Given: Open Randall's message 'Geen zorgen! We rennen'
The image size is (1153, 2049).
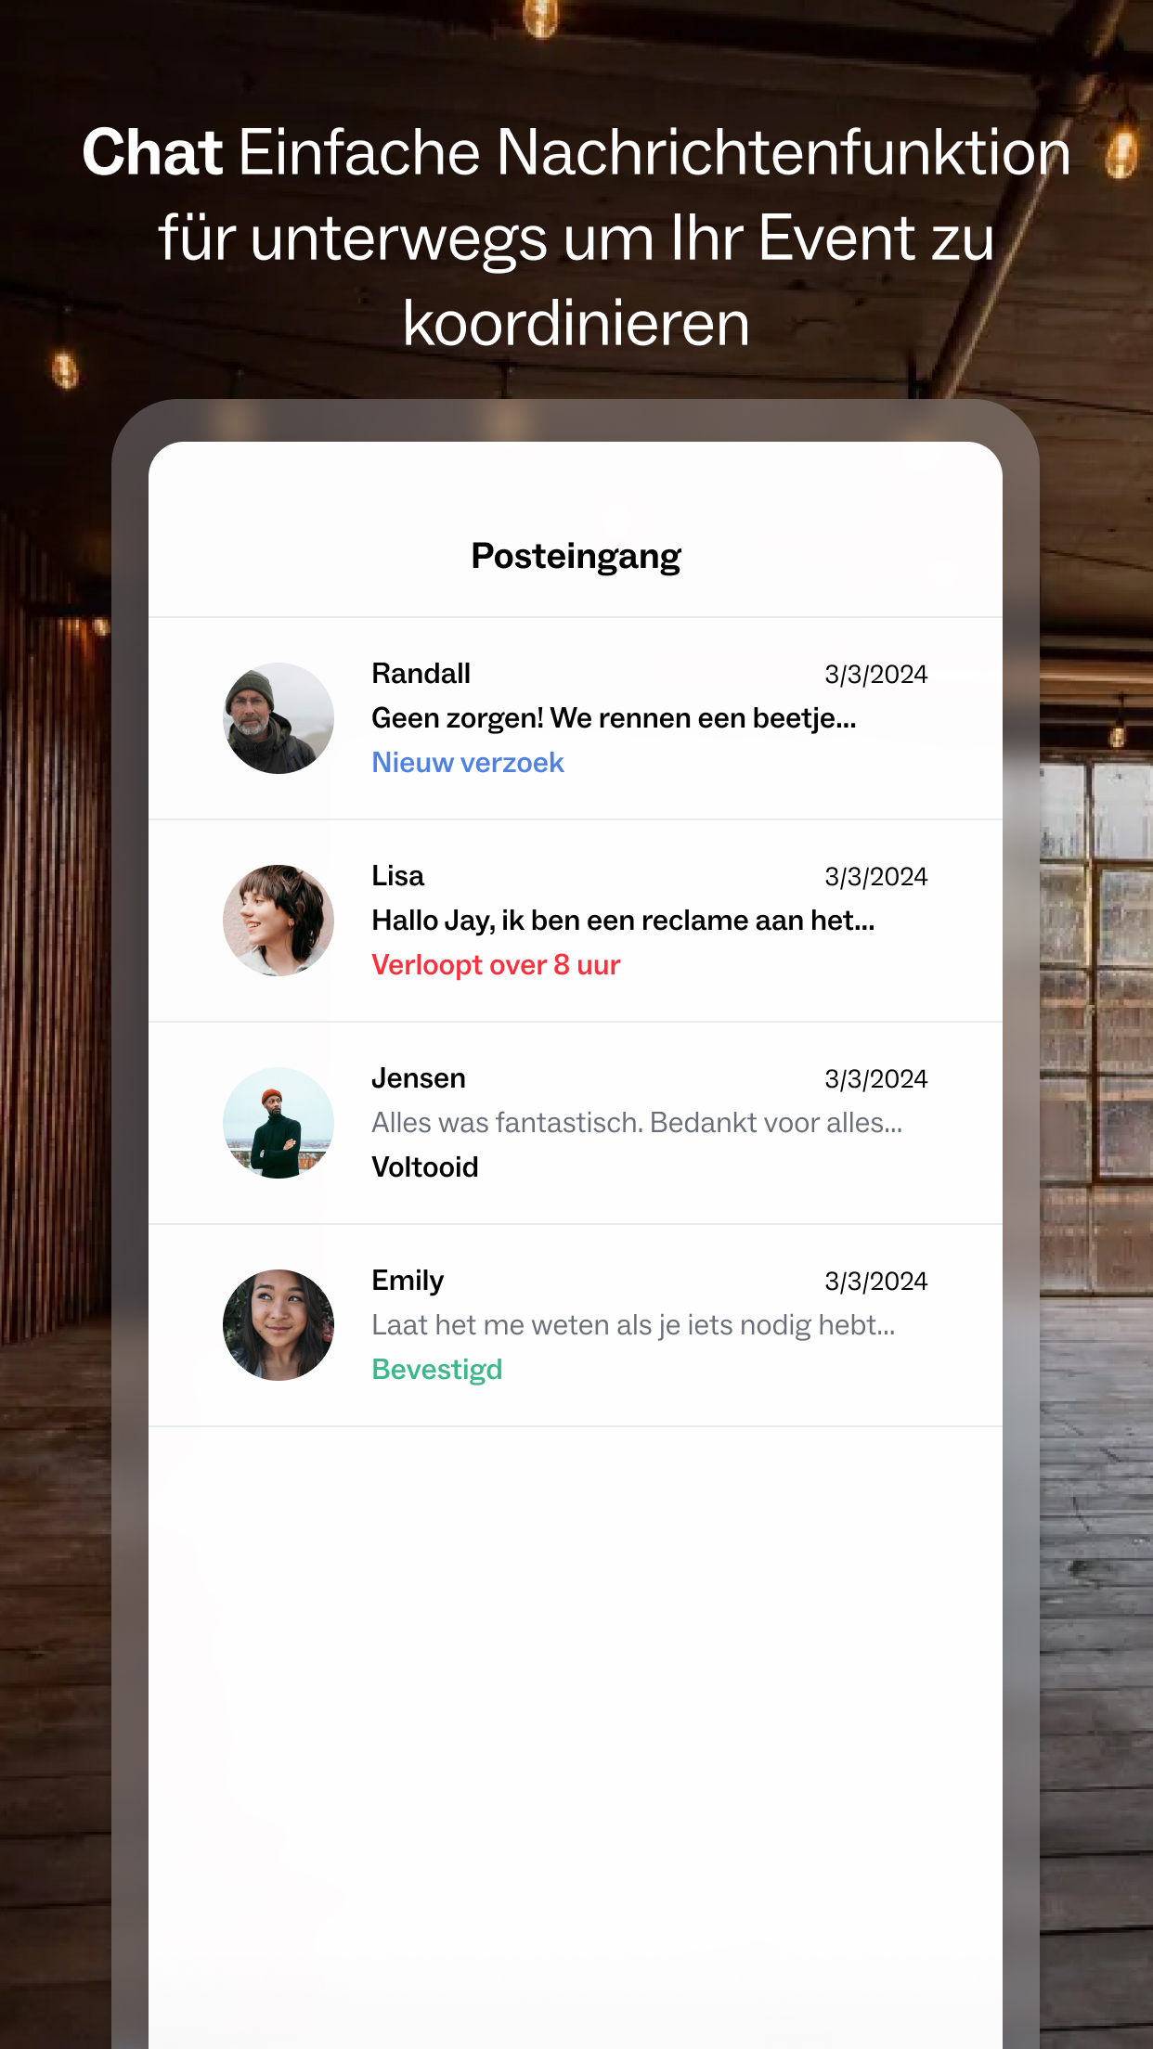Looking at the screenshot, I should point(614,718).
